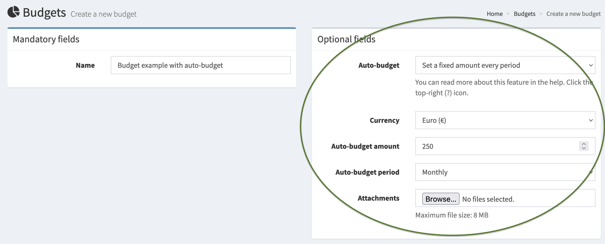The height and width of the screenshot is (244, 605).
Task: Select the budget Name input field
Action: tap(201, 65)
